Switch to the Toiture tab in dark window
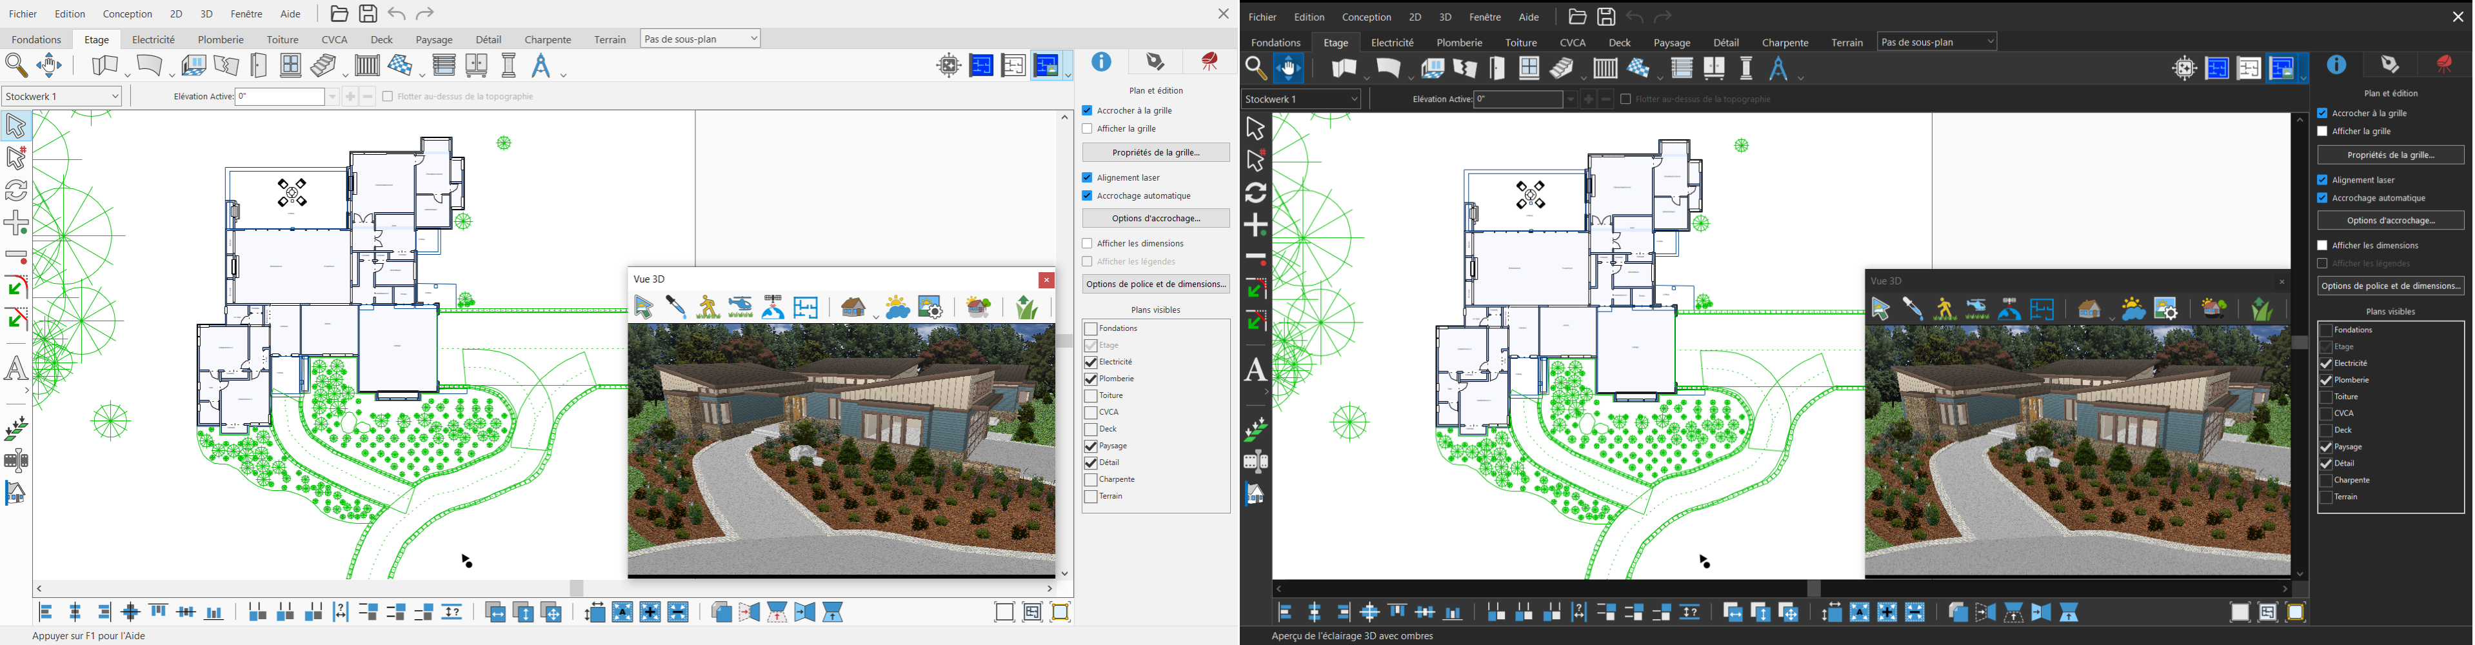 [1521, 43]
